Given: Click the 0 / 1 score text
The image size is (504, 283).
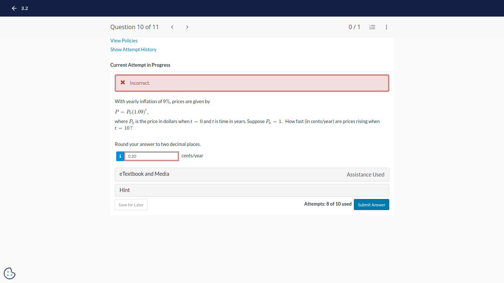Looking at the screenshot, I should tap(354, 27).
